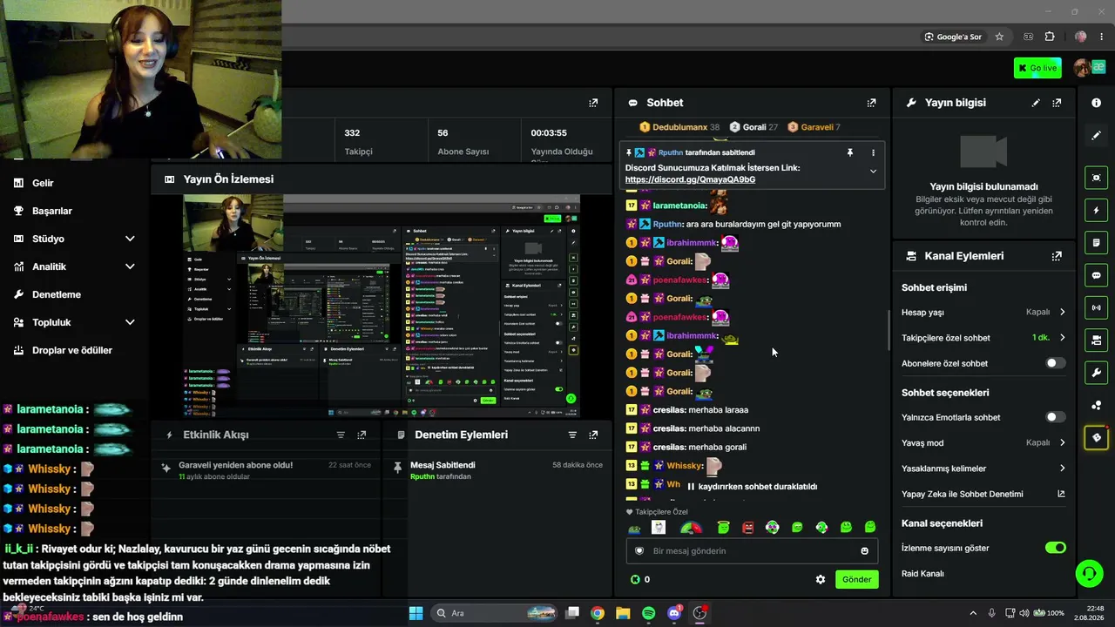Open the Windows Start menu
The height and width of the screenshot is (627, 1115).
coord(416,613)
